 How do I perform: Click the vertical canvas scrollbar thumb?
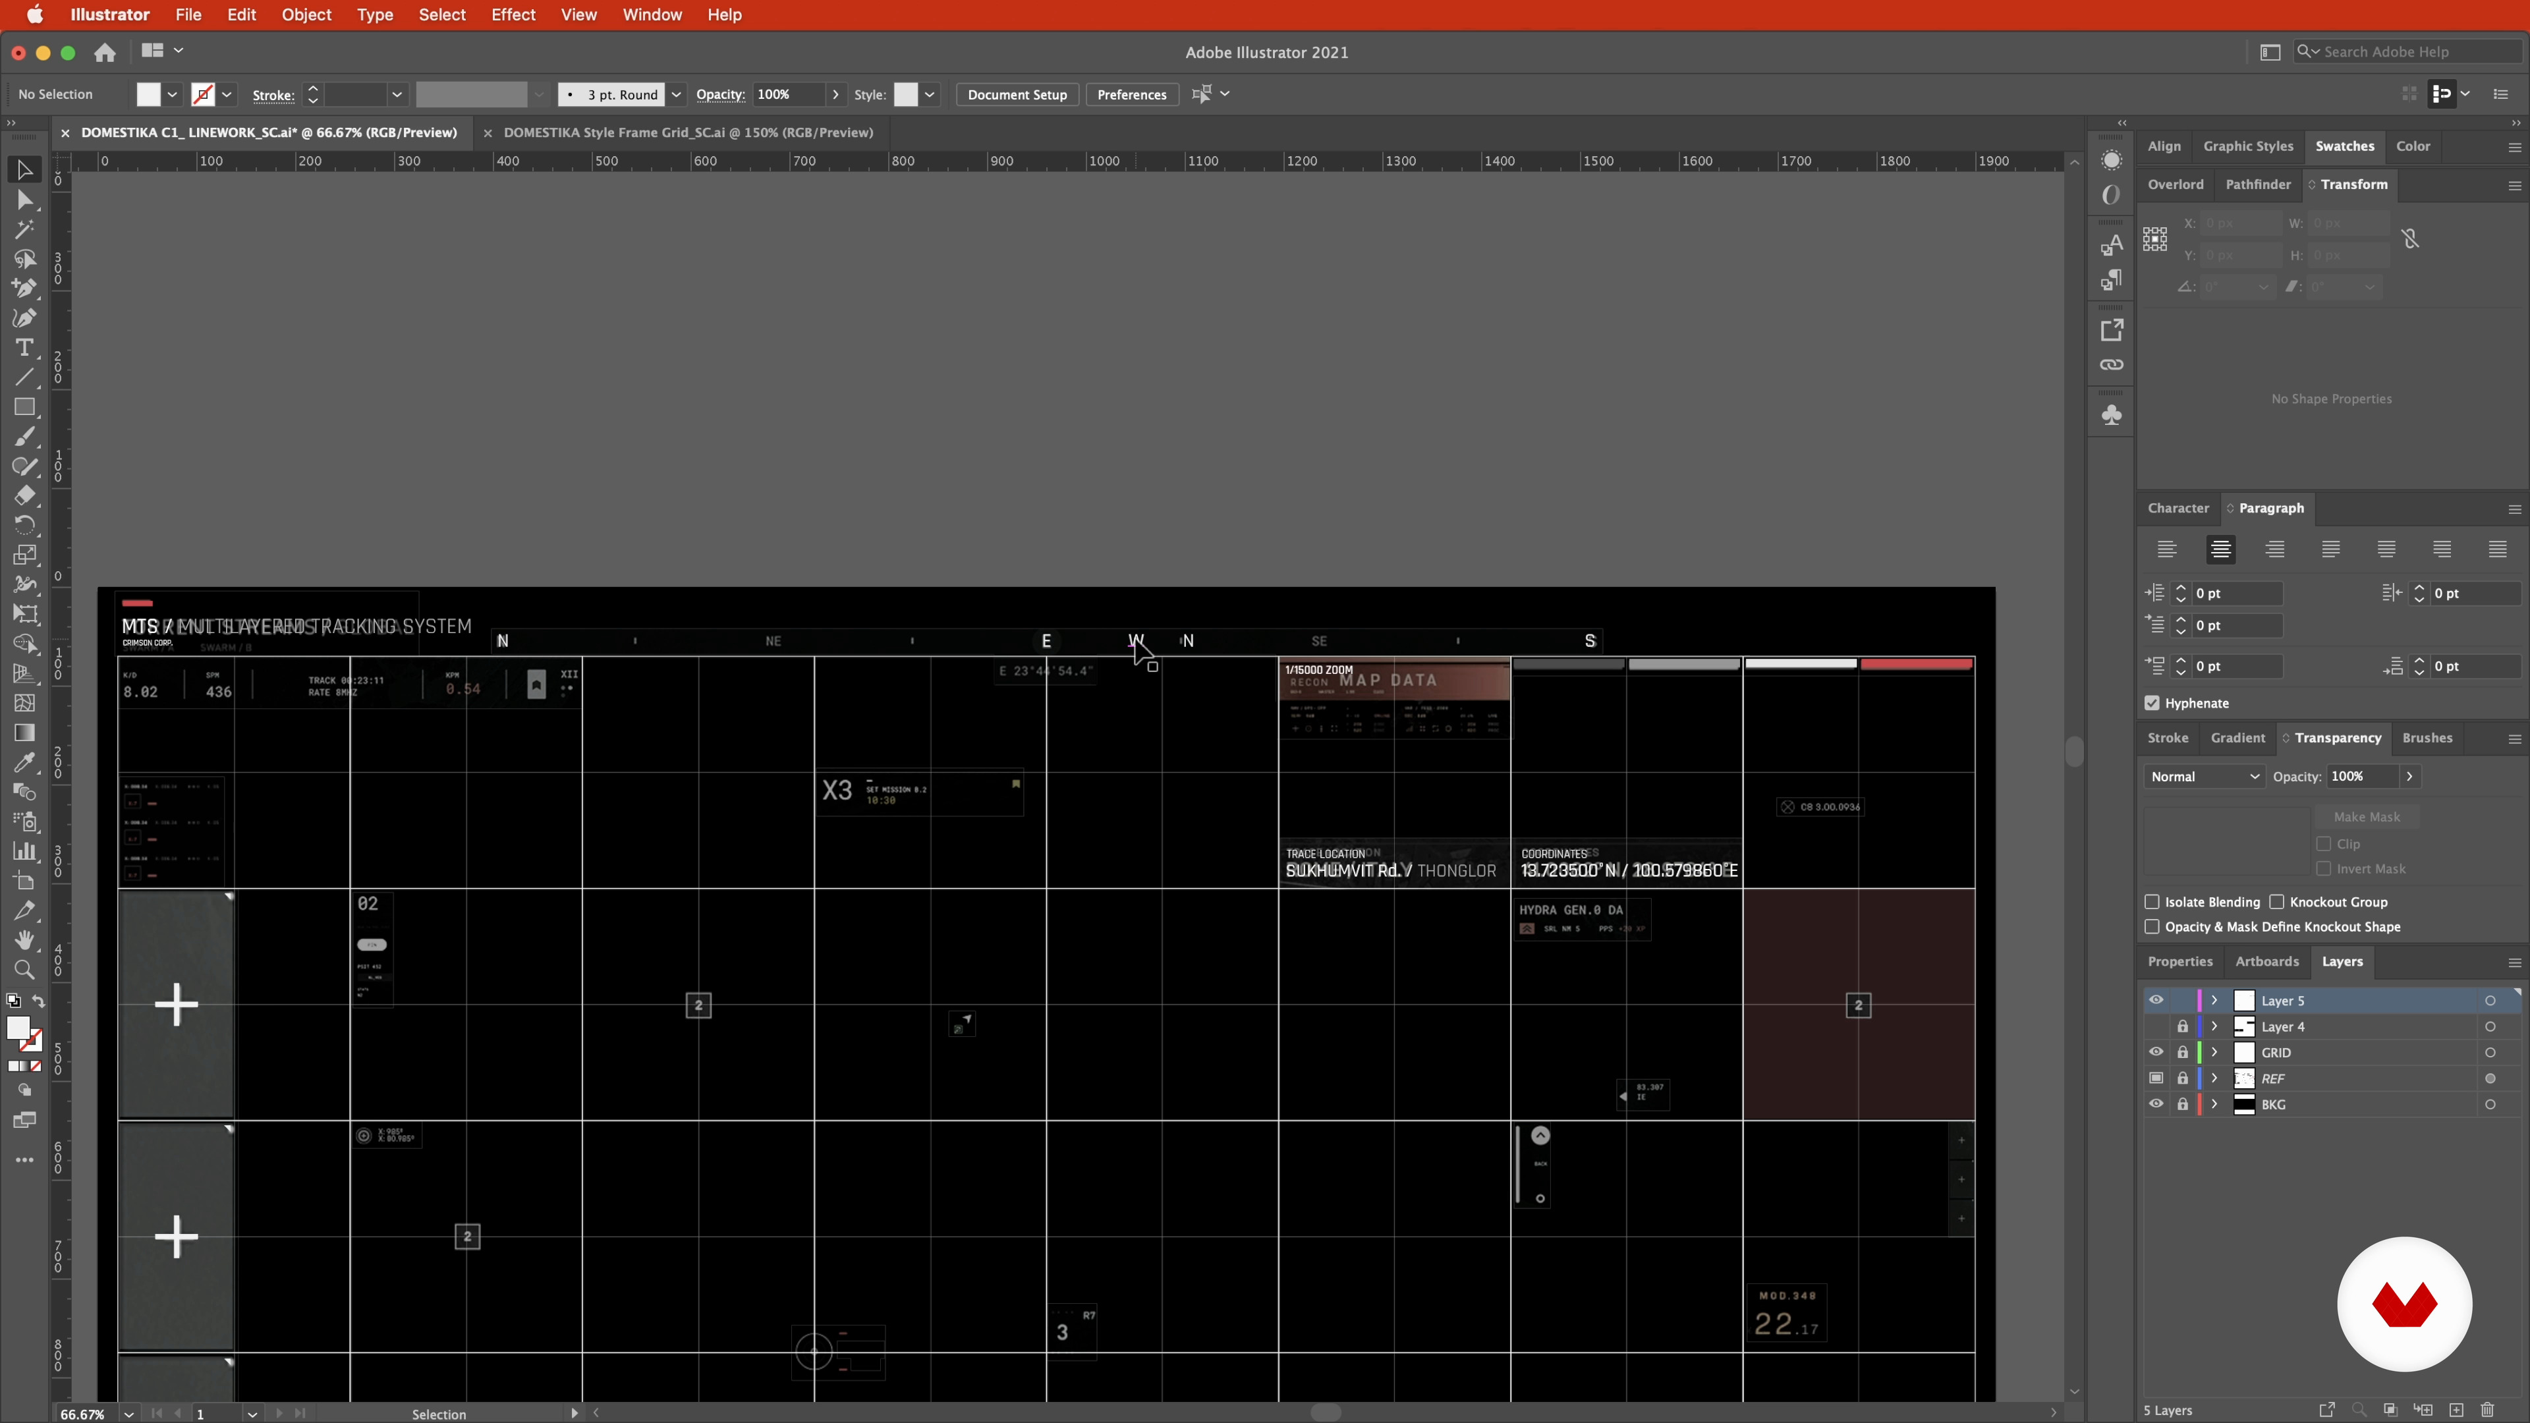pyautogui.click(x=2074, y=751)
